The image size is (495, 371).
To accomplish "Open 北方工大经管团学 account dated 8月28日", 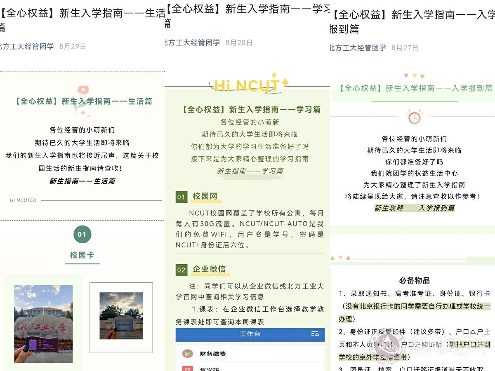I will 192,43.
